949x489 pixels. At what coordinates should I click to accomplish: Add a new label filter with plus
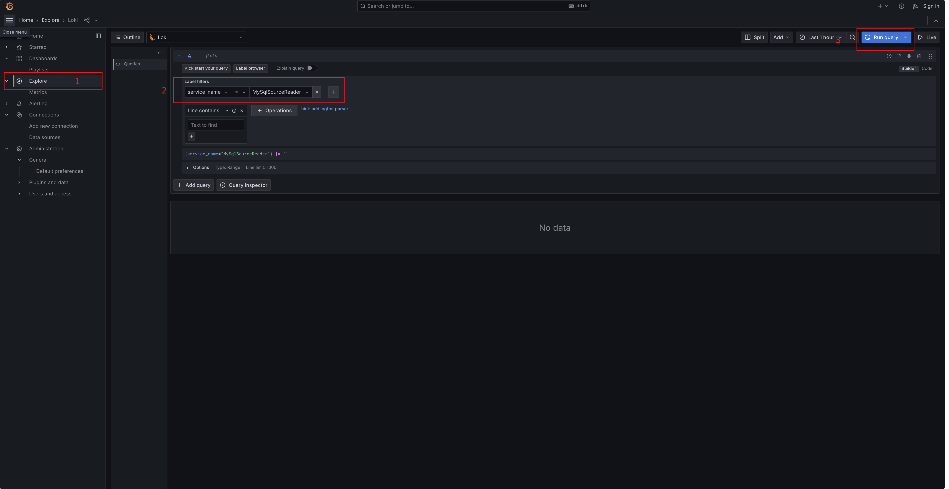point(333,92)
